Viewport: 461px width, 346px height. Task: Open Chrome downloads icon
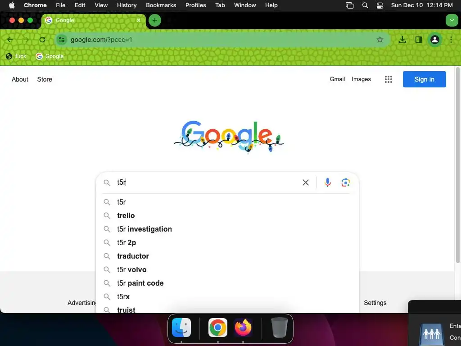402,40
